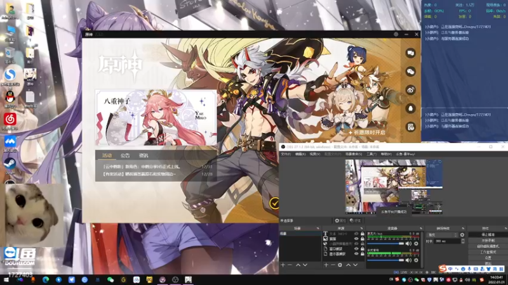Click the bottom round icon in launcher sidebar
Viewport: 508px width, 285px height.
[410, 127]
